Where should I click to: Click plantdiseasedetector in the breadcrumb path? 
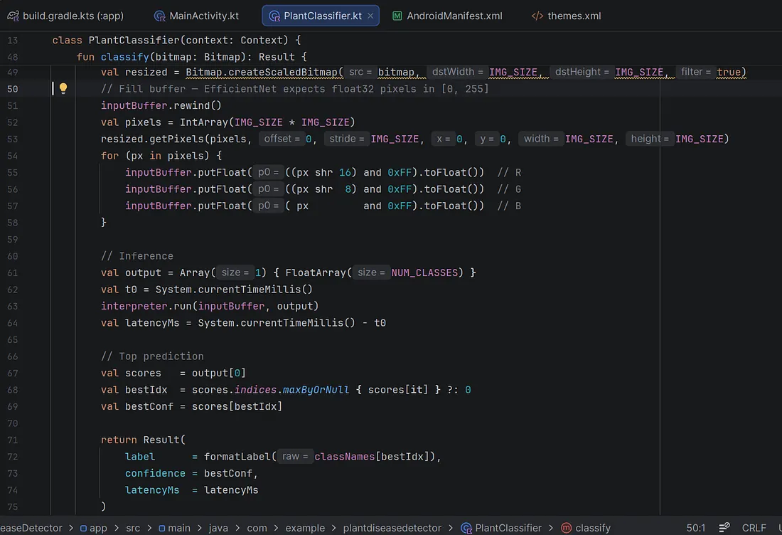coord(392,528)
